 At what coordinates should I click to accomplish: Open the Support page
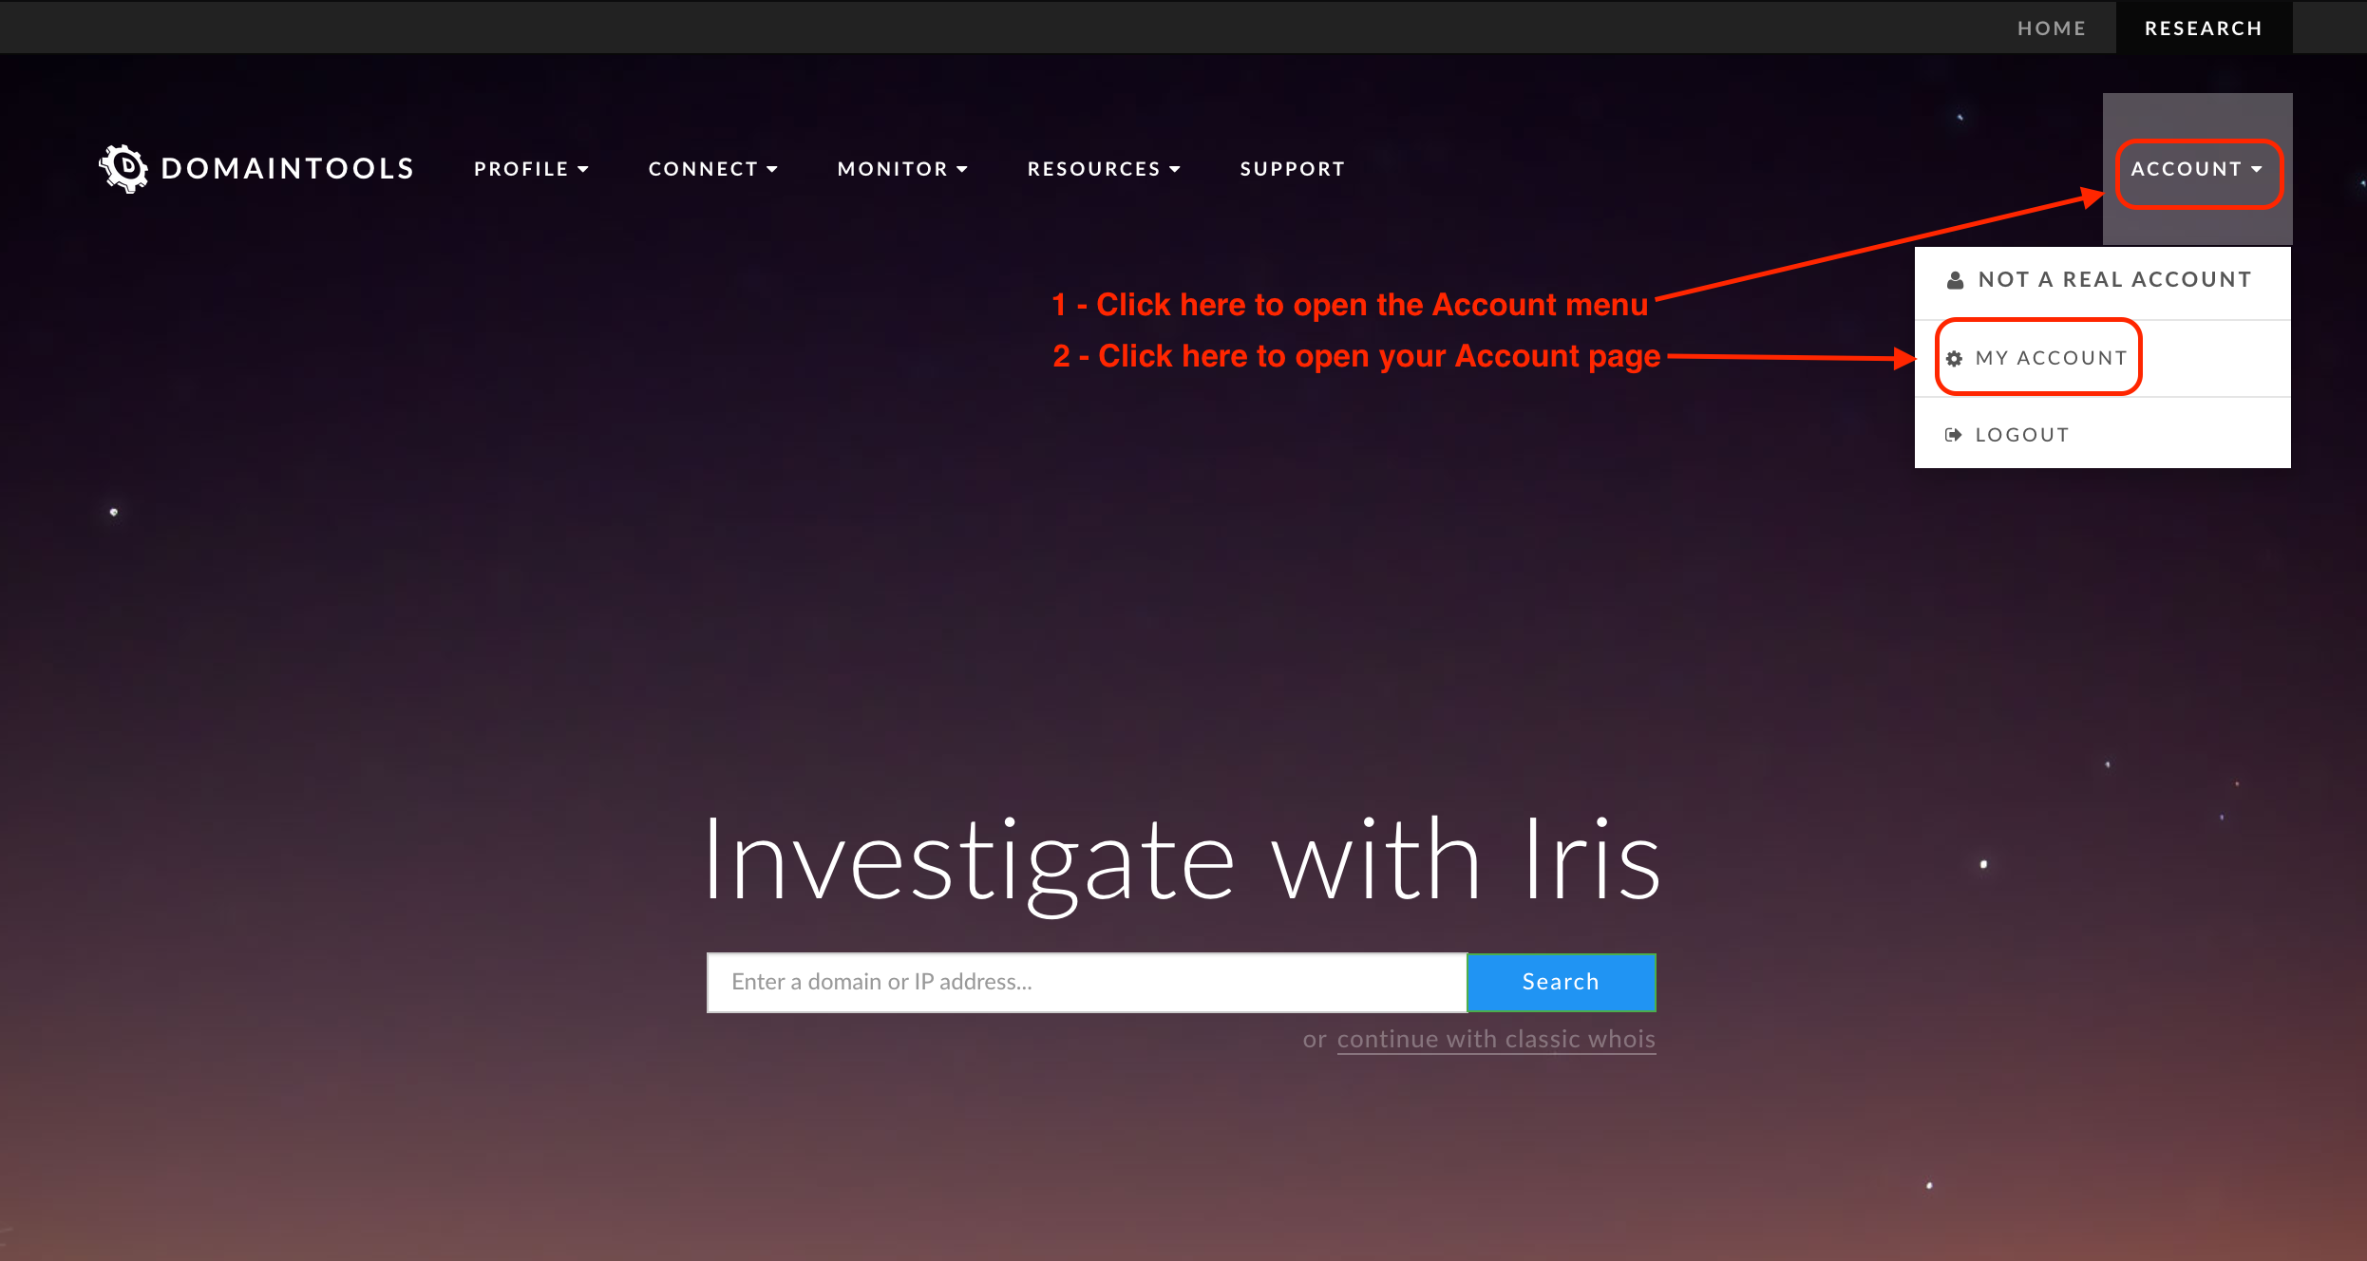pyautogui.click(x=1293, y=169)
